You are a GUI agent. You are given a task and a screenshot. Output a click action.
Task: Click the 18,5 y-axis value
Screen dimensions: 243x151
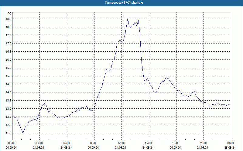click(9, 19)
